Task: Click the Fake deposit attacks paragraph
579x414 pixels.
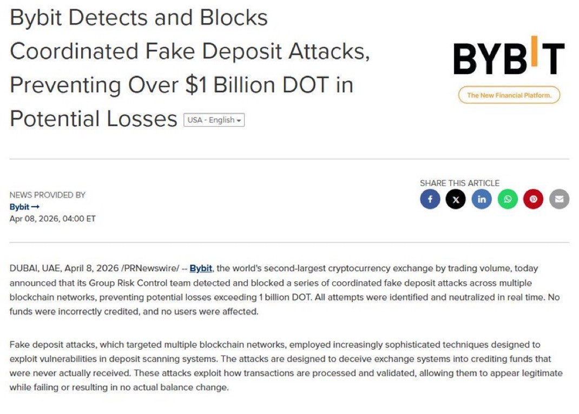Action: tap(286, 366)
